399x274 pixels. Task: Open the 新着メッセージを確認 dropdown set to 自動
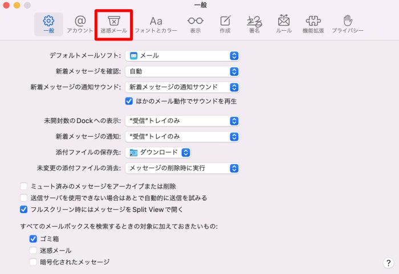coord(182,71)
